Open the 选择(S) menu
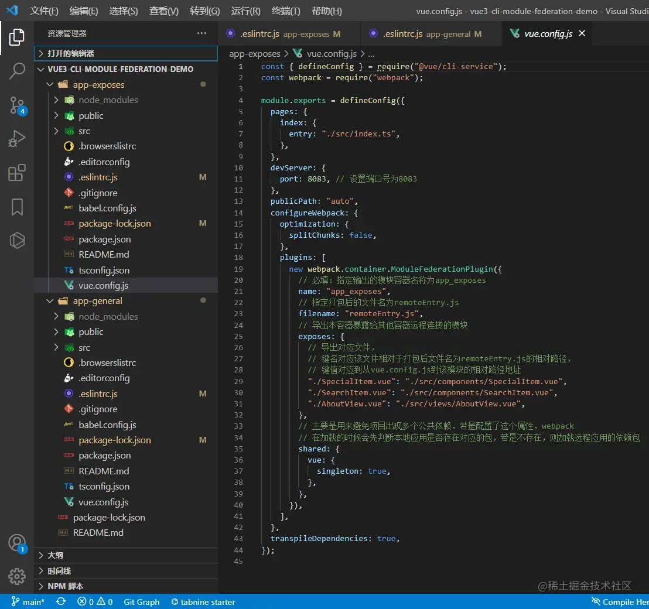This screenshot has width=649, height=609. [x=124, y=11]
